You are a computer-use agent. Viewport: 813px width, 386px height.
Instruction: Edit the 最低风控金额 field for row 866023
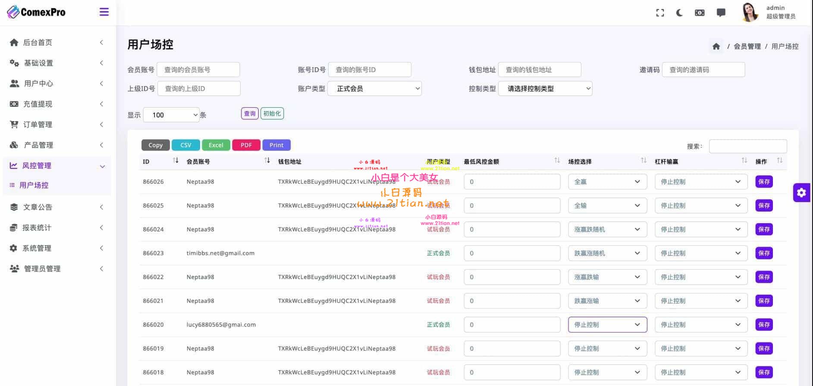coord(512,253)
